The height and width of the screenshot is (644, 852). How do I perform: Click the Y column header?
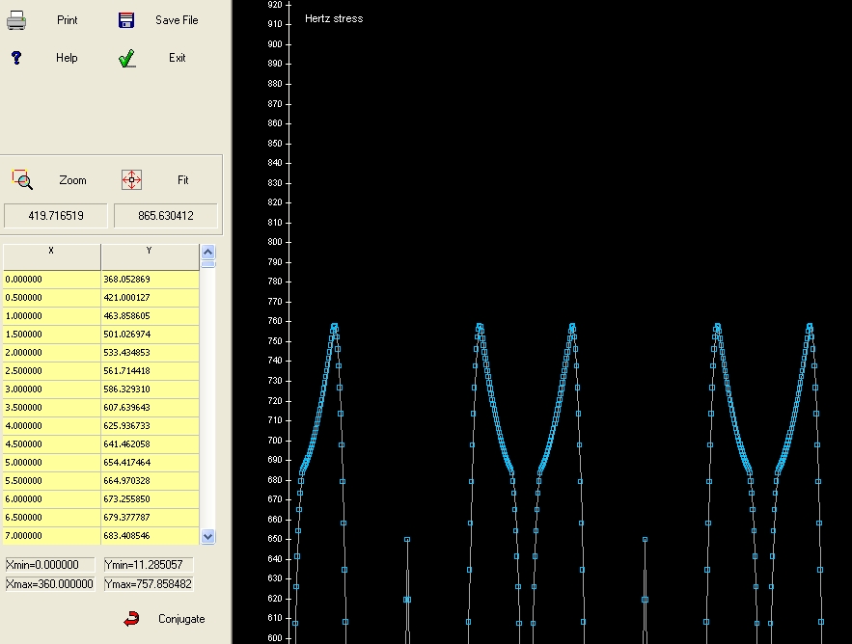tap(150, 256)
